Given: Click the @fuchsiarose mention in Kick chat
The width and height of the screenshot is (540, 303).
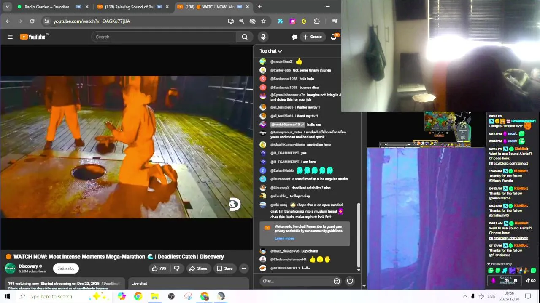Looking at the screenshot, I should coord(499,255).
